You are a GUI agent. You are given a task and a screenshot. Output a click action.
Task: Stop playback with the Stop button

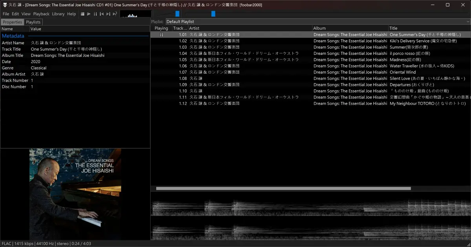pos(83,14)
